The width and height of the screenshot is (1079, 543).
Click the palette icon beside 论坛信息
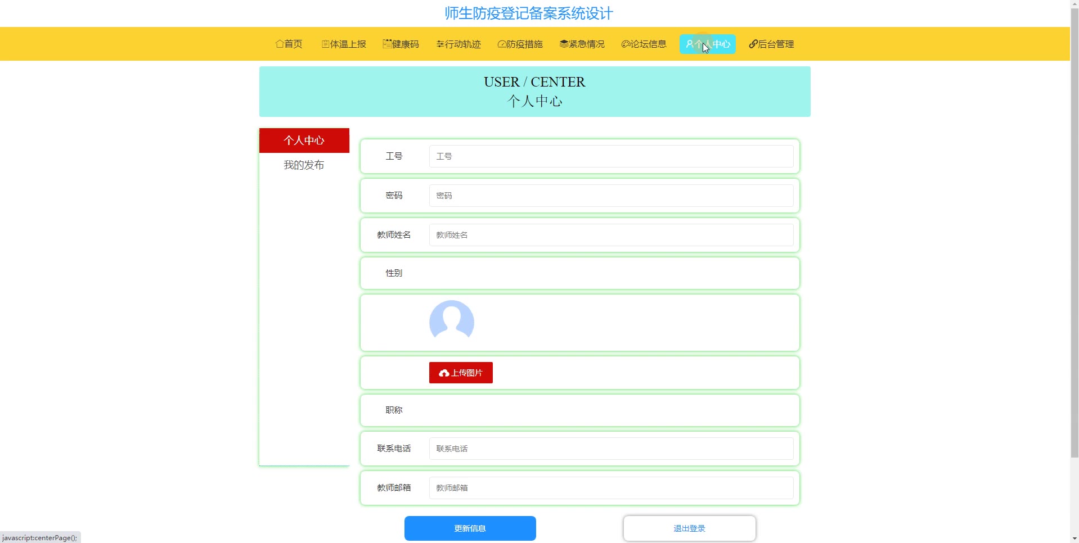(626, 44)
